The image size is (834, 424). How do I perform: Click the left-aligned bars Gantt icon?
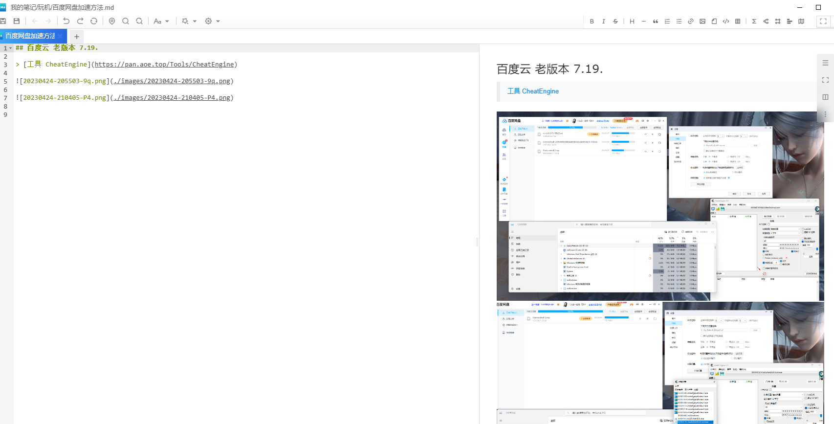789,21
